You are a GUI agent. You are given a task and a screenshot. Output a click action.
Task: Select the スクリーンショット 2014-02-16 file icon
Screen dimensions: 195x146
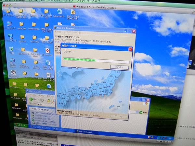(73, 12)
